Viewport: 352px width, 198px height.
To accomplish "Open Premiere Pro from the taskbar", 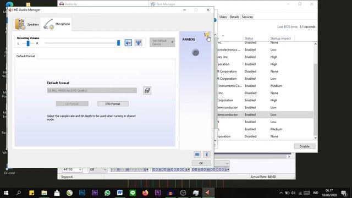I will (158, 193).
